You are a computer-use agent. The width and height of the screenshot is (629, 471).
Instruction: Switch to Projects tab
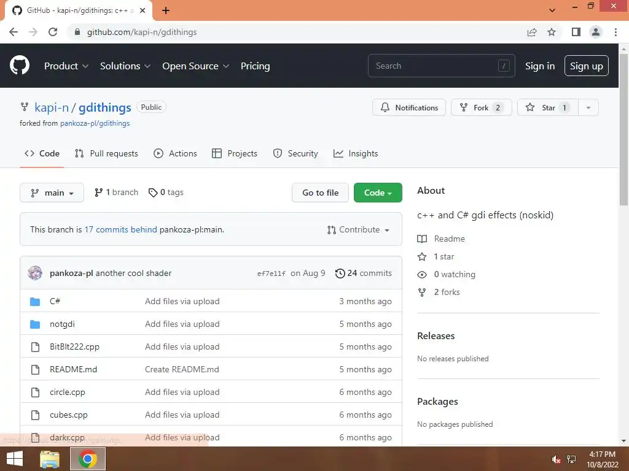tap(235, 153)
